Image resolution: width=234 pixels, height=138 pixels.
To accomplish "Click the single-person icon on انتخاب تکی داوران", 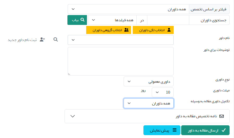I will click(x=169, y=30).
